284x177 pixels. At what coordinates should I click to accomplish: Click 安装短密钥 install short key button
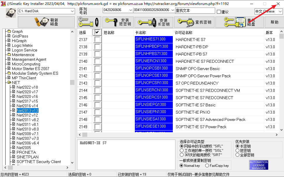pyautogui.click(x=118, y=22)
